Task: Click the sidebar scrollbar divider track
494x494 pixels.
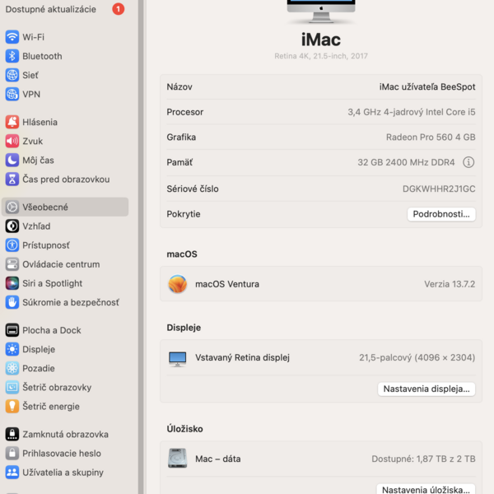Action: tap(141, 247)
